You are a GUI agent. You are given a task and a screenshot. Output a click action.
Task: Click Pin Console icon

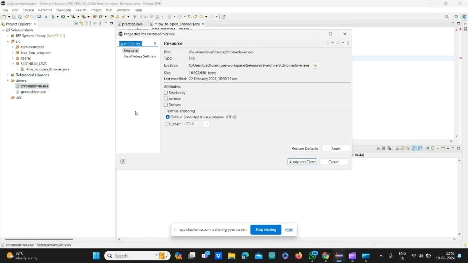point(427,148)
